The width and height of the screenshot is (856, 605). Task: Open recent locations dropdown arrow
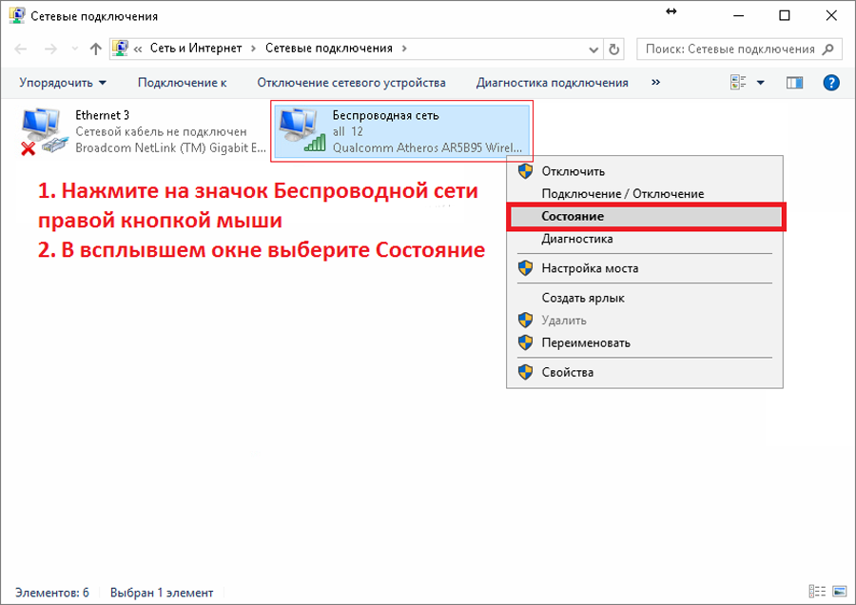75,49
